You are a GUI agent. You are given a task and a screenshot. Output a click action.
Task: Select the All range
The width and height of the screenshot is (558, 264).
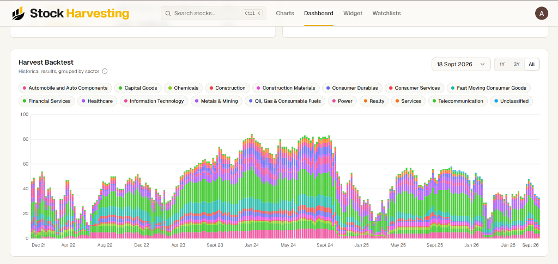pyautogui.click(x=532, y=64)
